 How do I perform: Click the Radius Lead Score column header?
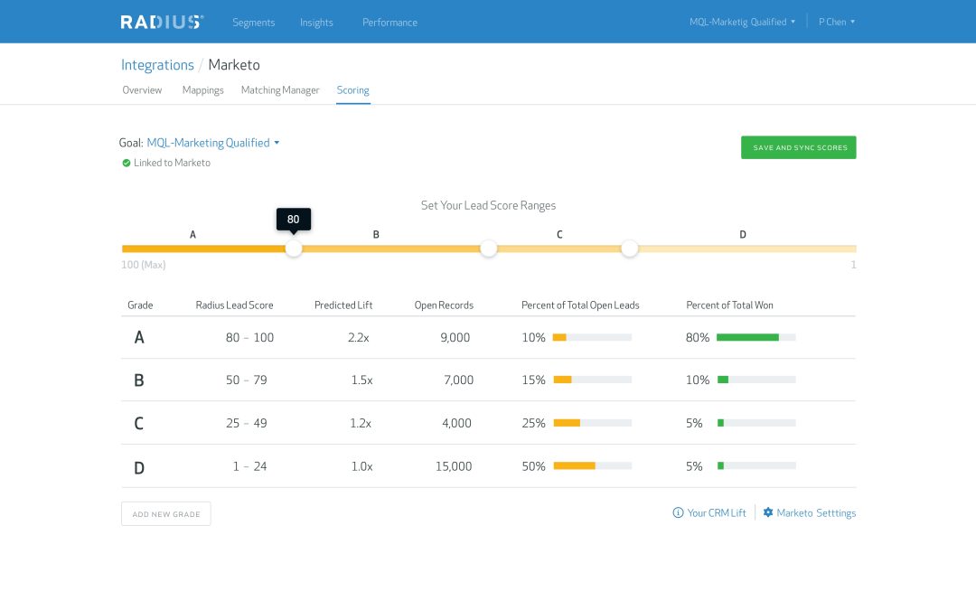pyautogui.click(x=234, y=305)
